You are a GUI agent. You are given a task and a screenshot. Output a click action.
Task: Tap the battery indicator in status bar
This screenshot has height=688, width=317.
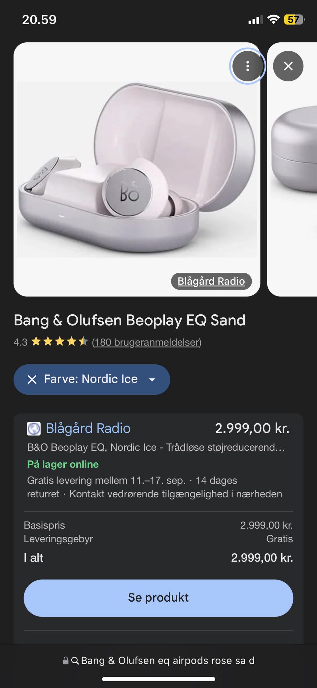point(294,20)
